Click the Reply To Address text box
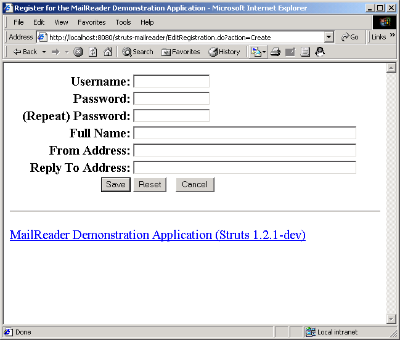400x340 pixels. (x=245, y=168)
